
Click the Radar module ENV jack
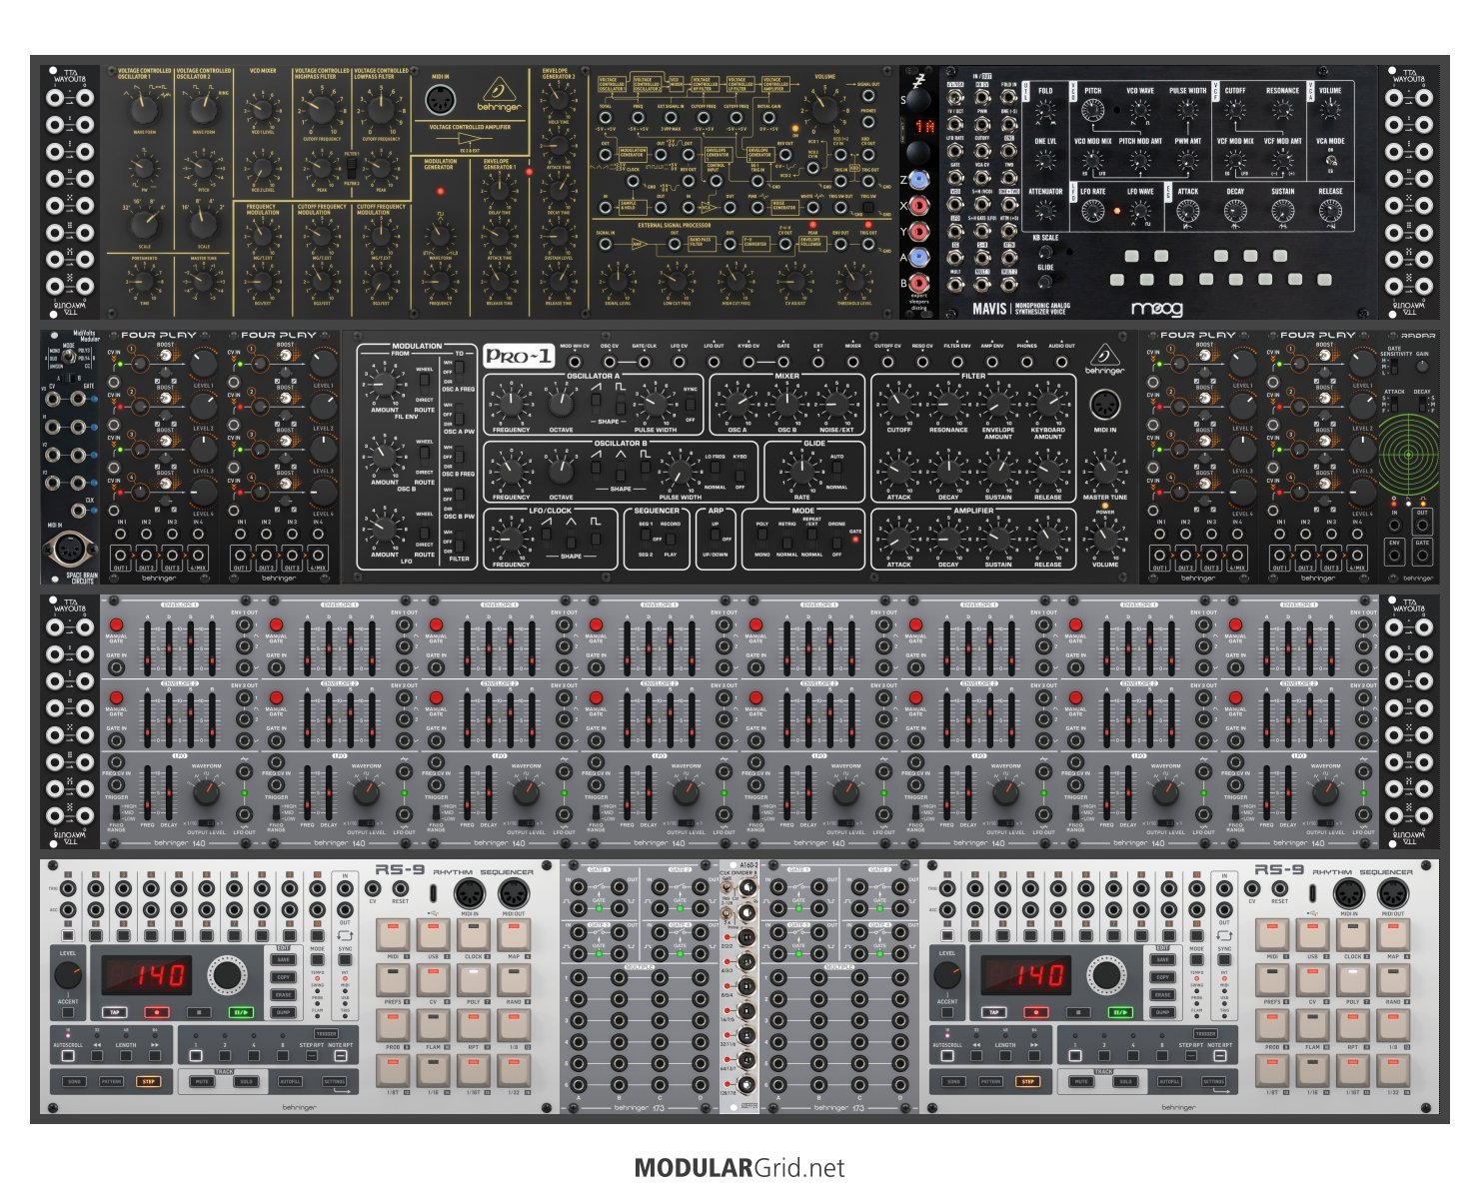pyautogui.click(x=1395, y=556)
